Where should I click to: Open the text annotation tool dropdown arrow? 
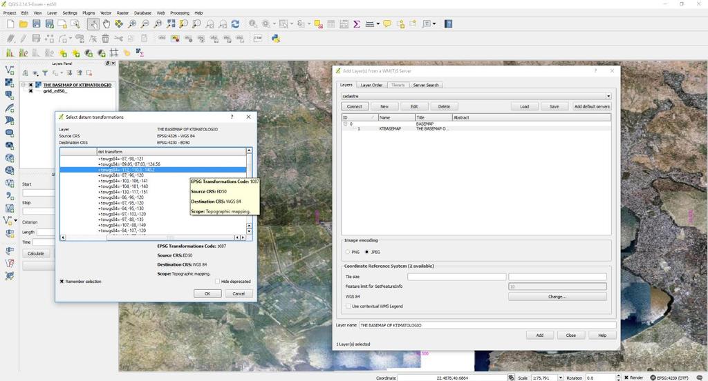434,24
